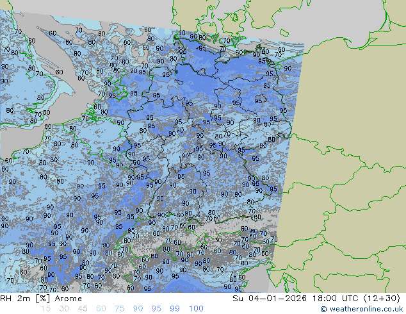The height and width of the screenshot is (314, 406).
Task: Click the '18:00 UTC' time label
Action: click(x=337, y=299)
